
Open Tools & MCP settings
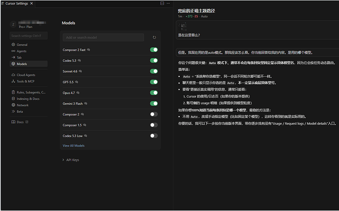[x=28, y=81]
